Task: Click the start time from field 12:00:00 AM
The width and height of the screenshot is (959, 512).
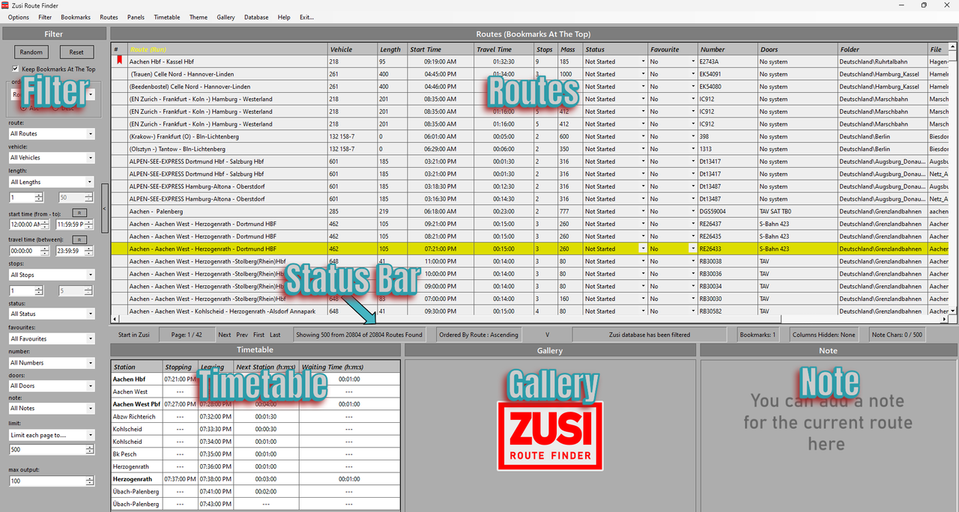Action: click(28, 225)
